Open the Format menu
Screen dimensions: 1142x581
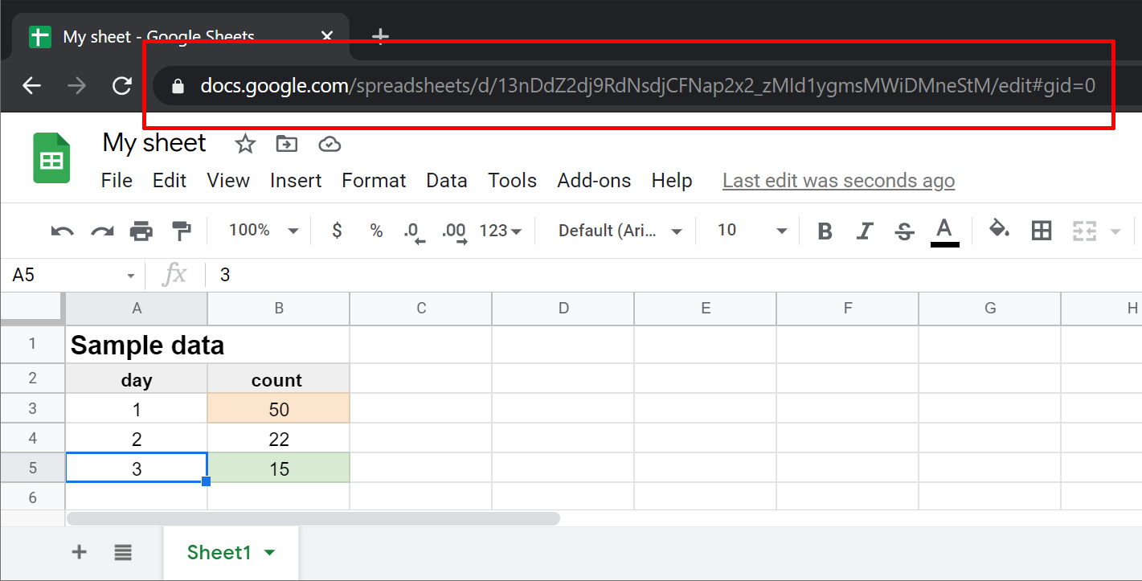[x=374, y=181]
